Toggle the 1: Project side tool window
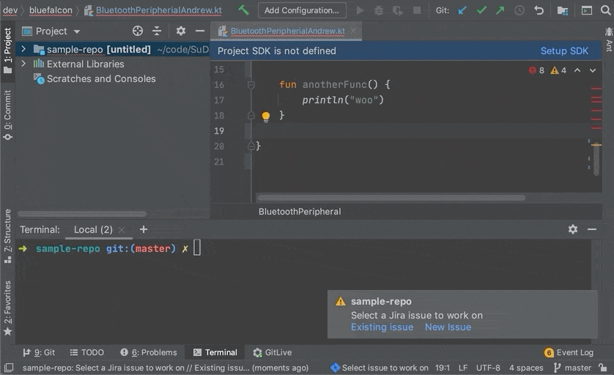 [x=7, y=51]
